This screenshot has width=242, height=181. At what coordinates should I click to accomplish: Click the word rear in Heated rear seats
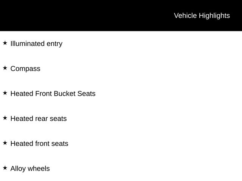(x=41, y=119)
